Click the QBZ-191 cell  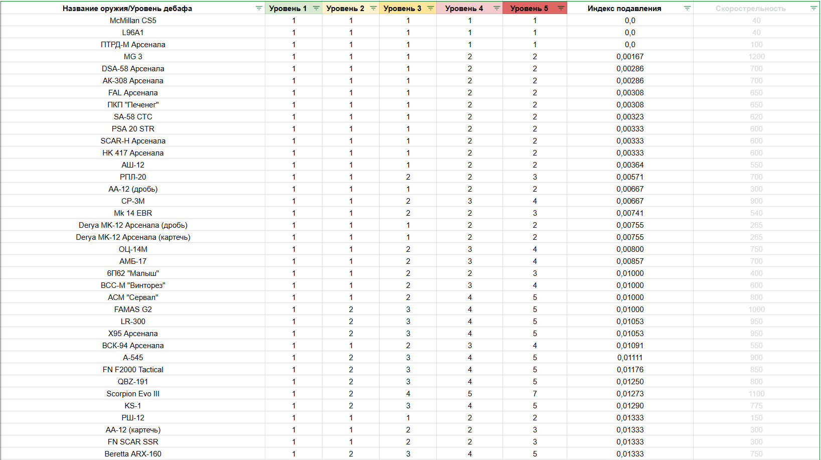pos(133,382)
